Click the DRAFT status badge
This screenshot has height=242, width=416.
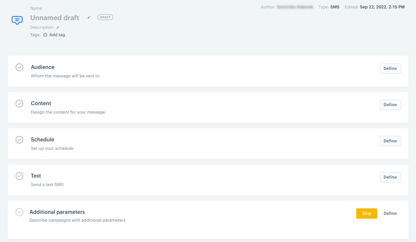(x=105, y=17)
